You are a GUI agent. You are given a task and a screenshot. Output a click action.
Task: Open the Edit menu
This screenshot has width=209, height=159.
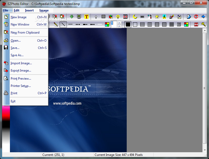(16, 10)
